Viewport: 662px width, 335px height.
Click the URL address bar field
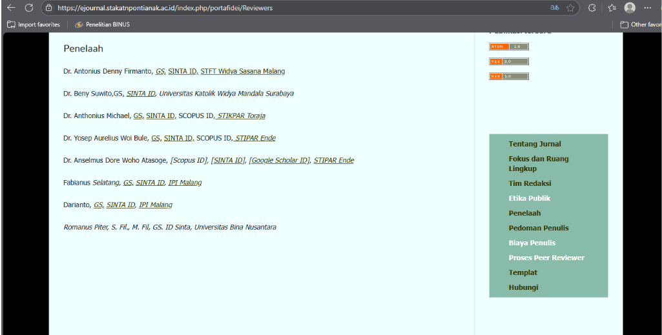point(291,8)
